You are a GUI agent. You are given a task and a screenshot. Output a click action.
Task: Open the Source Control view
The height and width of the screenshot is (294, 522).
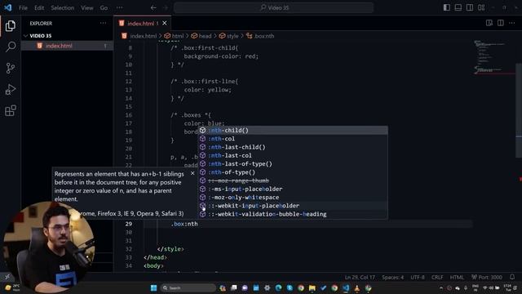pyautogui.click(x=11, y=68)
